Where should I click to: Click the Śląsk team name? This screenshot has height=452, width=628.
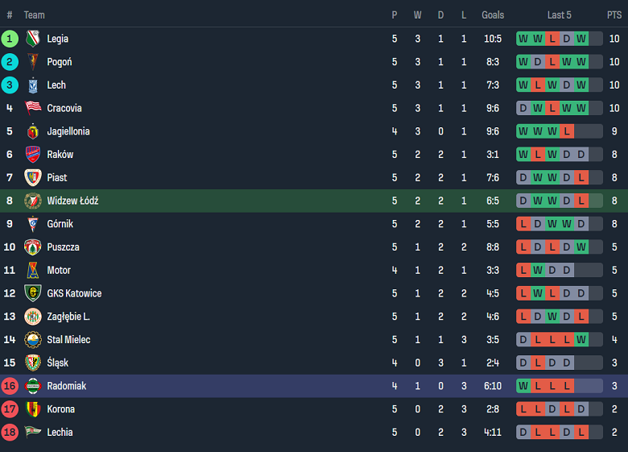[58, 363]
